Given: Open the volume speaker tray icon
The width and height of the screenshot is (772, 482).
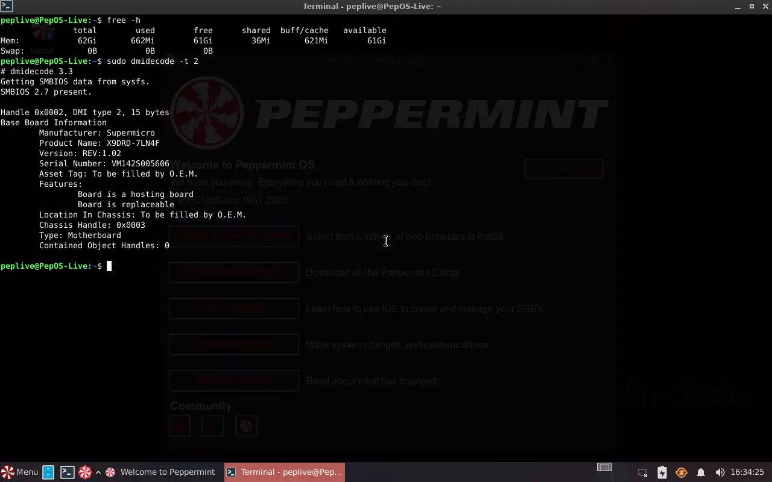Looking at the screenshot, I should [x=720, y=472].
